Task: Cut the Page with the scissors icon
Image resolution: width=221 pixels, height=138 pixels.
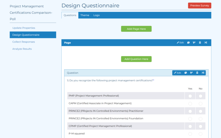Action: pyautogui.click(x=194, y=43)
